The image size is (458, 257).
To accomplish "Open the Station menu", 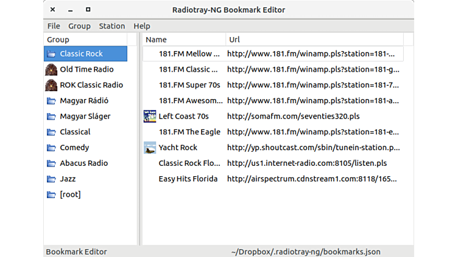I will coord(112,26).
